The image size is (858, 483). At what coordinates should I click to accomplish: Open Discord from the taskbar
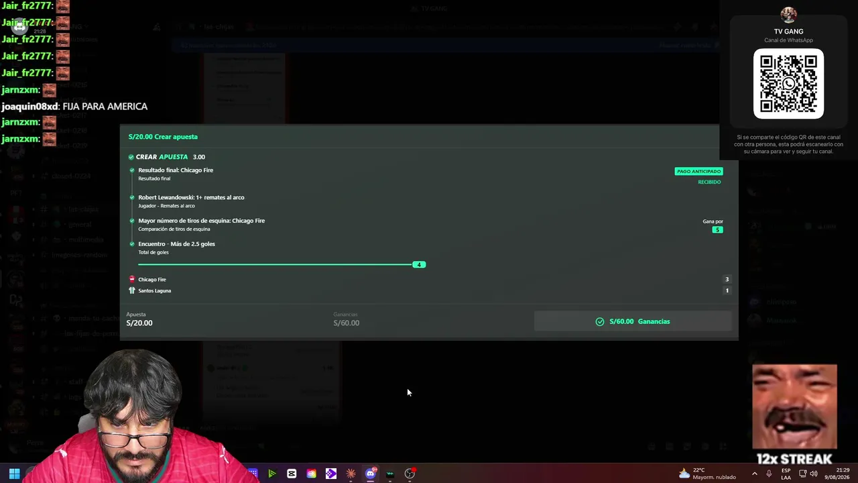click(x=371, y=474)
